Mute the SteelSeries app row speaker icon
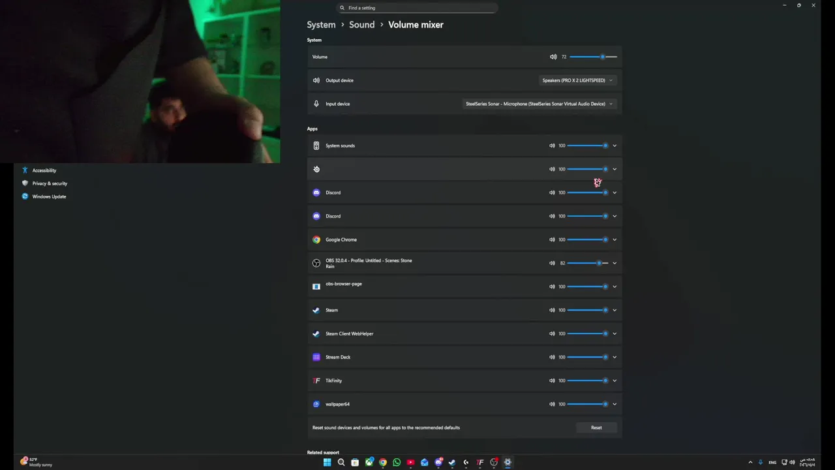The width and height of the screenshot is (835, 470). (x=552, y=169)
